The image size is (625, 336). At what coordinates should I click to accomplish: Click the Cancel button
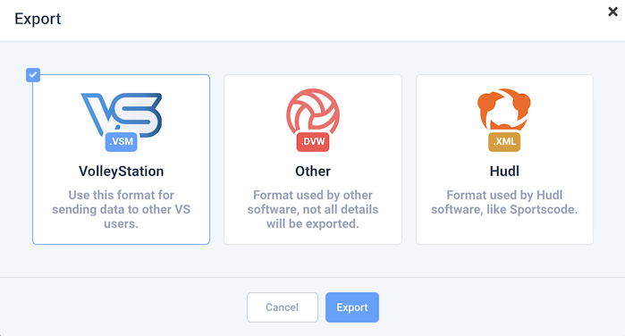[x=283, y=307]
